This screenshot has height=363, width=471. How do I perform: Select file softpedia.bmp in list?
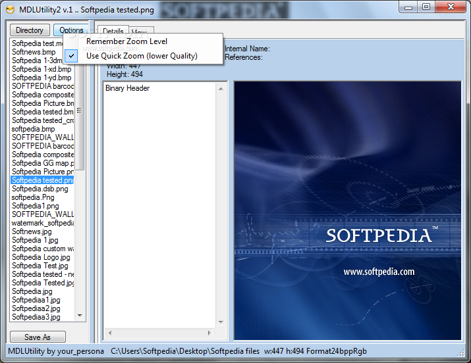(34, 129)
